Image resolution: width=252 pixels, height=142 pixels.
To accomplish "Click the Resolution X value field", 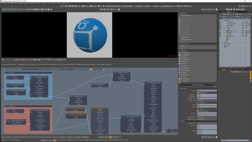I will (x=207, y=95).
